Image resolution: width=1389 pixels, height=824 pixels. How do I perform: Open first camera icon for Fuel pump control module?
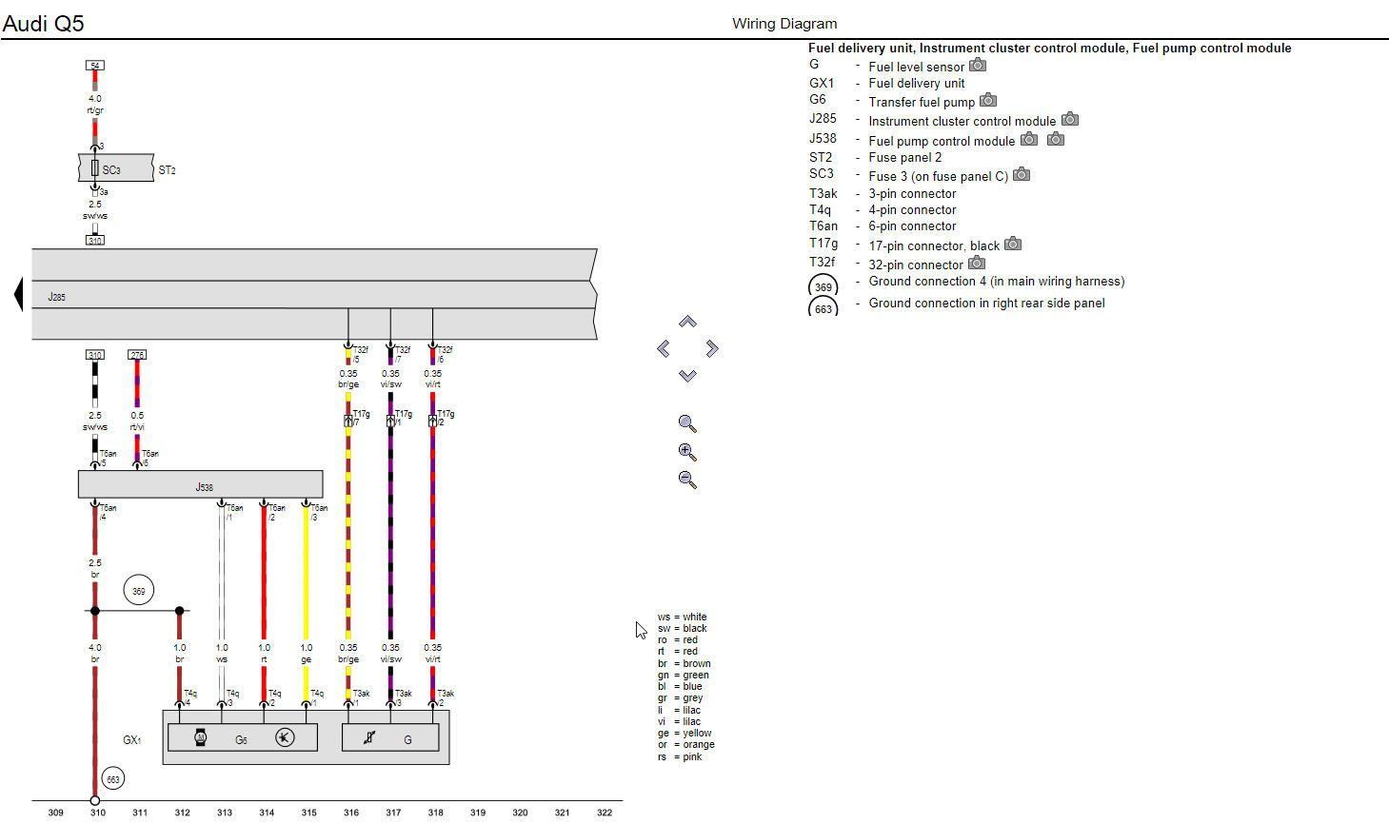(x=1029, y=139)
